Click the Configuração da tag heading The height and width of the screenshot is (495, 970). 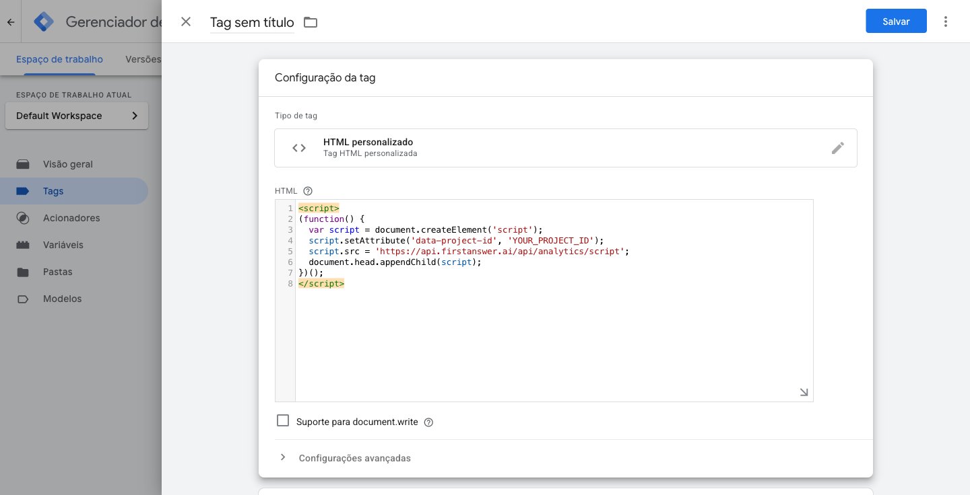click(x=325, y=77)
